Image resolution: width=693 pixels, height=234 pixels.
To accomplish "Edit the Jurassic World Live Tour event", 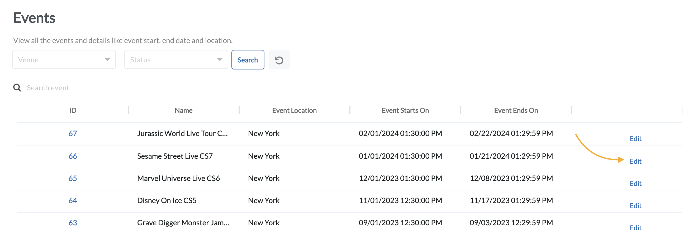I will (x=635, y=139).
